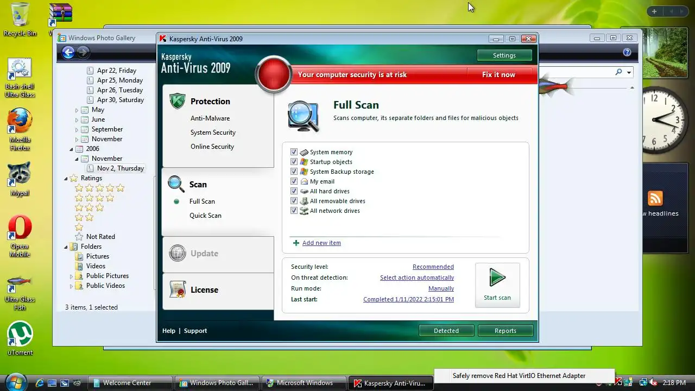
Task: Expand the May tree node in Photo Gallery
Action: [x=77, y=110]
